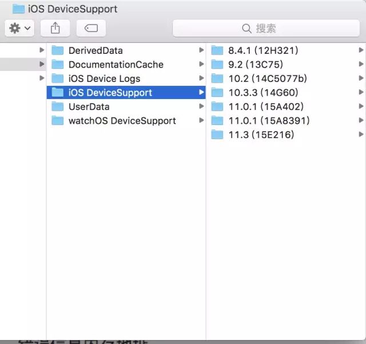Click folder icon for 10.2 (14C5077b)

pos(217,78)
